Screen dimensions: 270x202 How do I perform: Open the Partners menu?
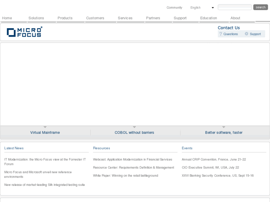click(x=153, y=18)
